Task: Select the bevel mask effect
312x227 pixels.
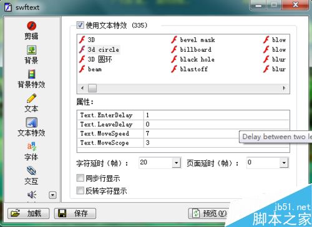Action: point(197,40)
